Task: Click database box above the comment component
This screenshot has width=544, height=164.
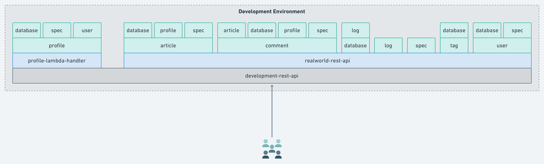Action: pos(262,31)
